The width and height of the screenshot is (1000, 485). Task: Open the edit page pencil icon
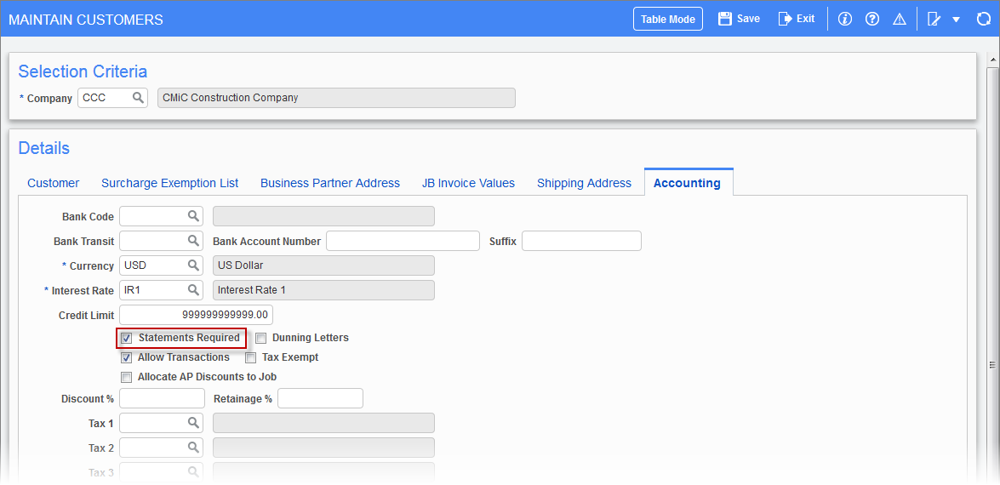[x=934, y=19]
